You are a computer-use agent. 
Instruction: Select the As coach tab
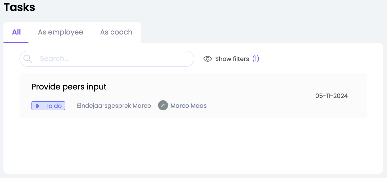tap(116, 32)
